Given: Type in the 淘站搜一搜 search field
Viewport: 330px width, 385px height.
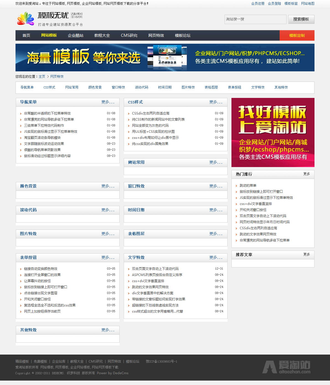Looking at the screenshot, I should click(255, 19).
